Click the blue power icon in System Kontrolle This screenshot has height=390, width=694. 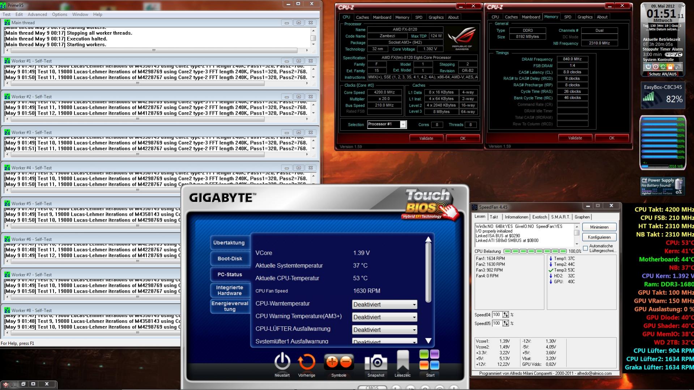click(648, 67)
